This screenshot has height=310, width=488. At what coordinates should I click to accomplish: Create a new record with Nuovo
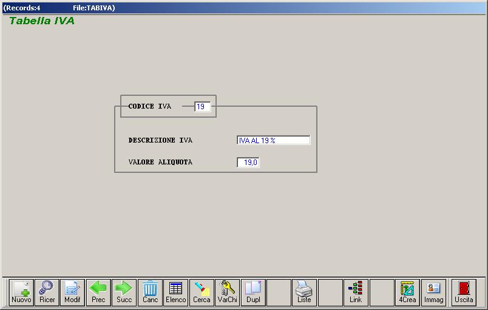[x=21, y=292]
